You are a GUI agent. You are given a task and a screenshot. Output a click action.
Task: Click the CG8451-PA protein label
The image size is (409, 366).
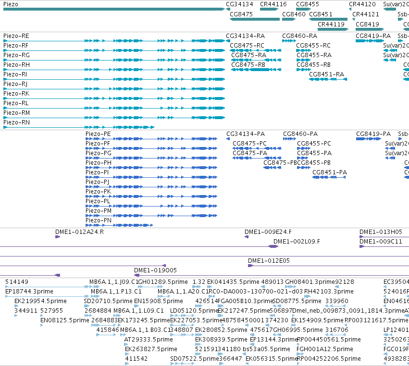coord(330,172)
